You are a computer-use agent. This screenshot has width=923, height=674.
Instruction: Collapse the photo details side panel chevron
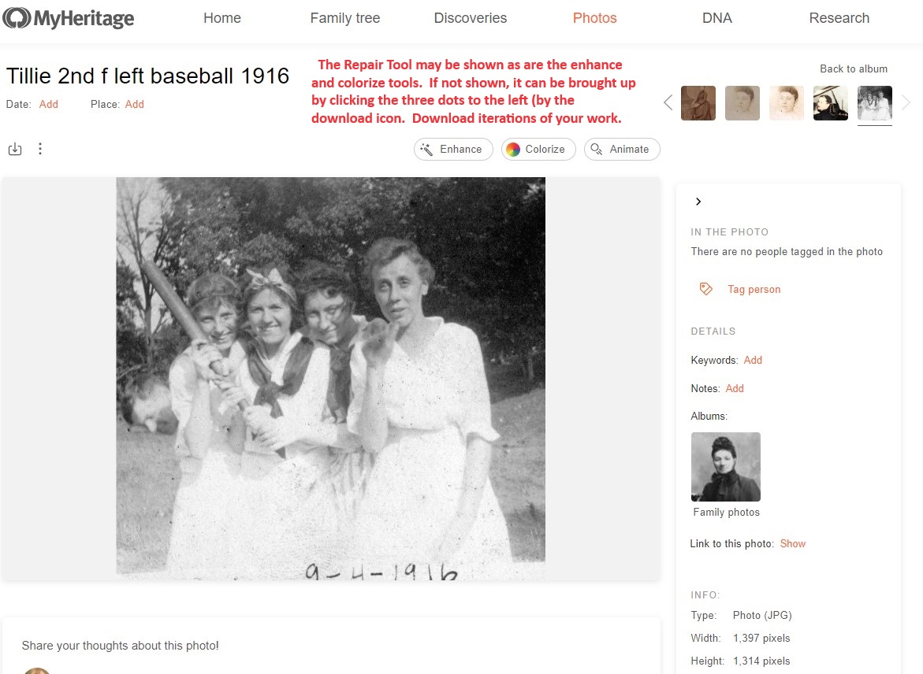tap(698, 202)
